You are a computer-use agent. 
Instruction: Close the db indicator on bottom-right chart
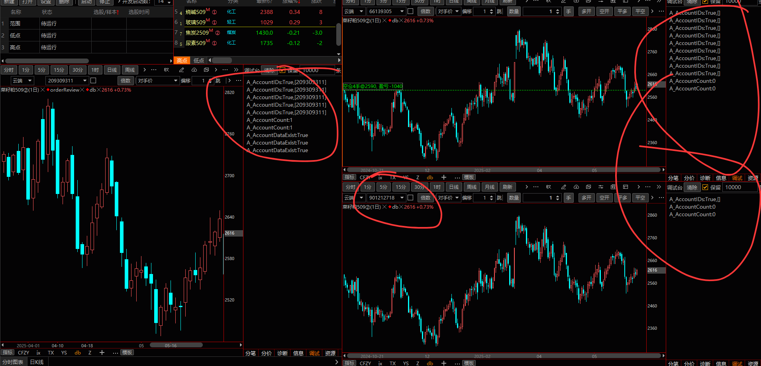tap(401, 207)
